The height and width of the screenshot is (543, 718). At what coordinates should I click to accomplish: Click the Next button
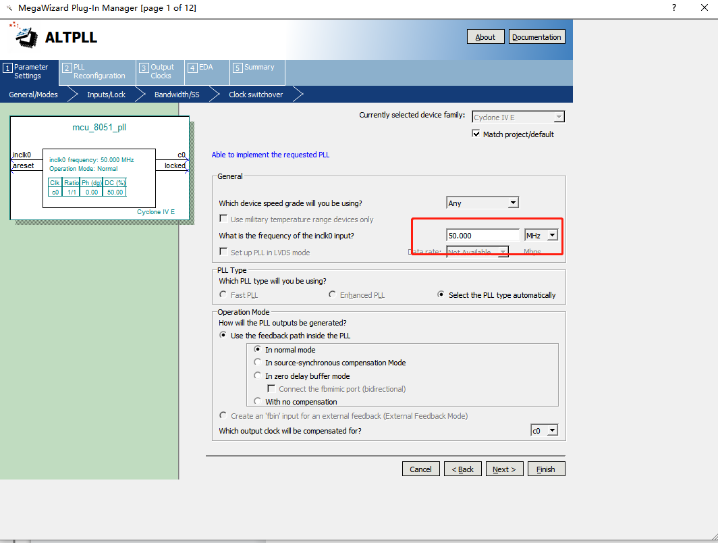click(504, 469)
